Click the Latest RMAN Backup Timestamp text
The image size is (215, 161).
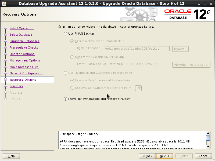point(117,64)
